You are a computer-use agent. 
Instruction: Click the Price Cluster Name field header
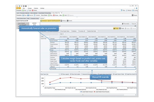pos(65,31)
